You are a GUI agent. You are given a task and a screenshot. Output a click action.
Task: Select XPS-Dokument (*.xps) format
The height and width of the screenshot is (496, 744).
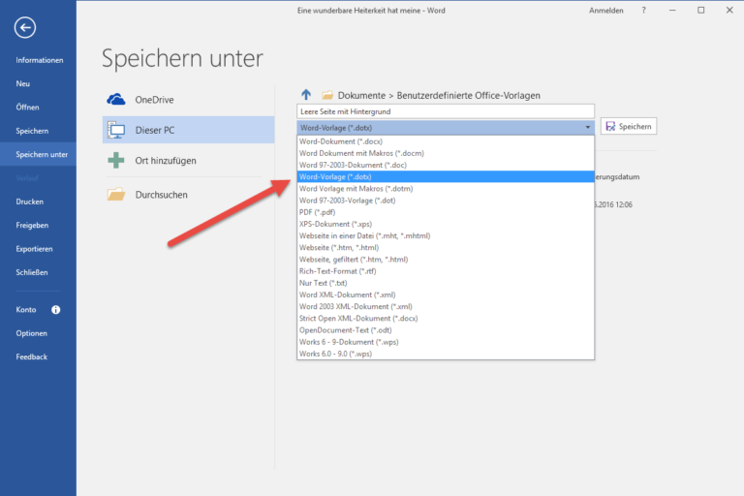(446, 224)
